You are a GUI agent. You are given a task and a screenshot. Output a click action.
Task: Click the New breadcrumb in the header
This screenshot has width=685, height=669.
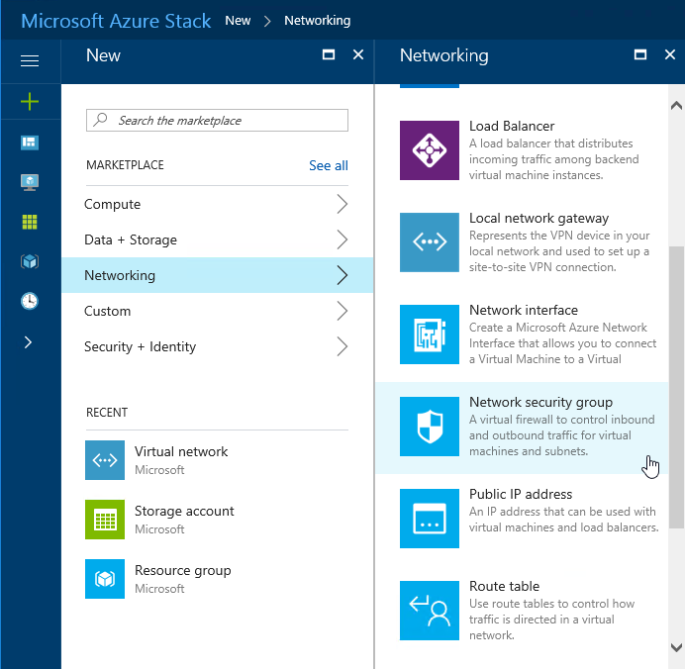coord(238,21)
